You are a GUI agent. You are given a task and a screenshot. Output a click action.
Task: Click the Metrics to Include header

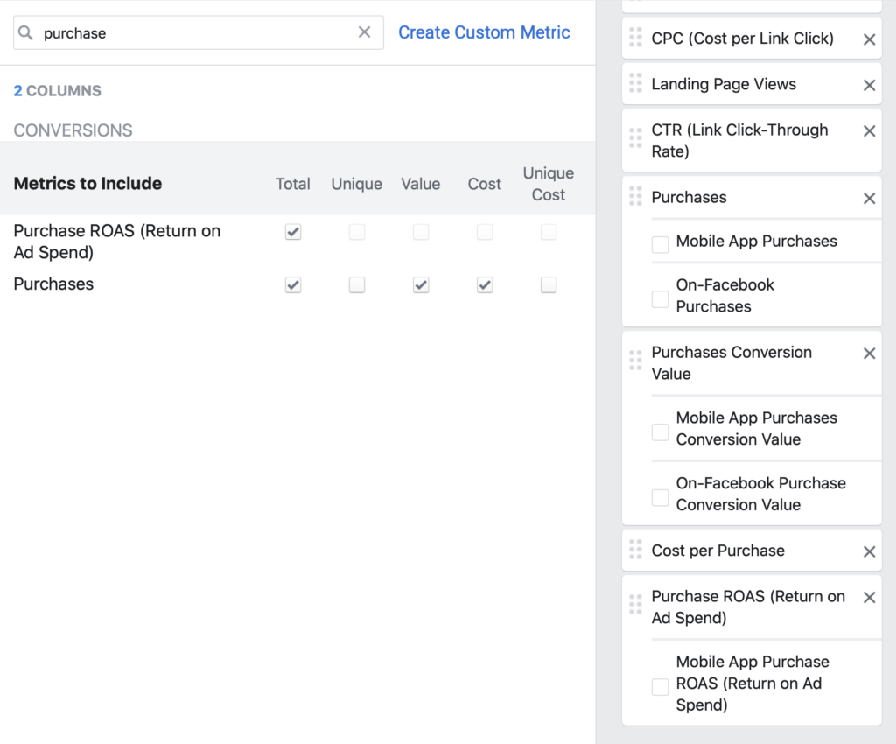point(87,184)
